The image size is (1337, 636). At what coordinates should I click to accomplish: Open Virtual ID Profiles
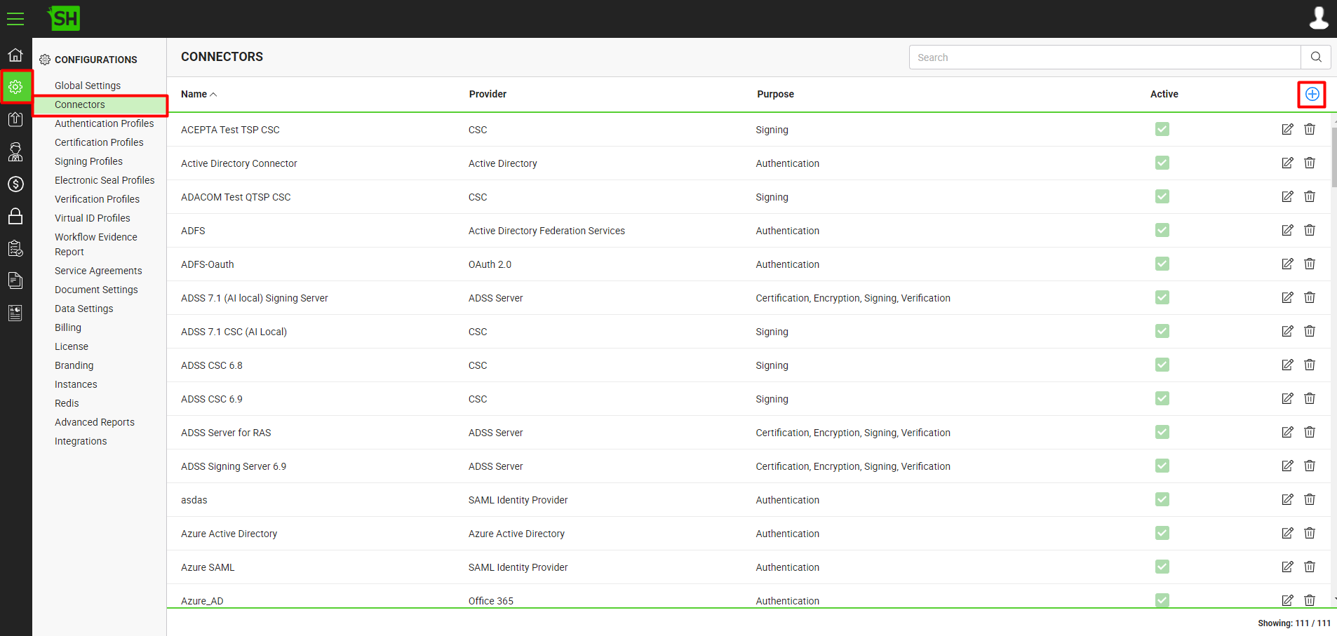point(92,218)
